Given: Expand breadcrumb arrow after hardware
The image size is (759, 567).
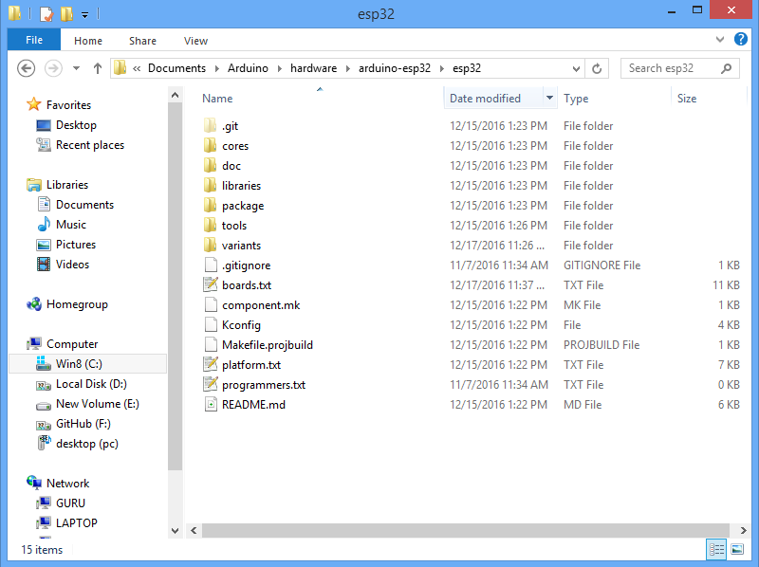Looking at the screenshot, I should click(347, 68).
